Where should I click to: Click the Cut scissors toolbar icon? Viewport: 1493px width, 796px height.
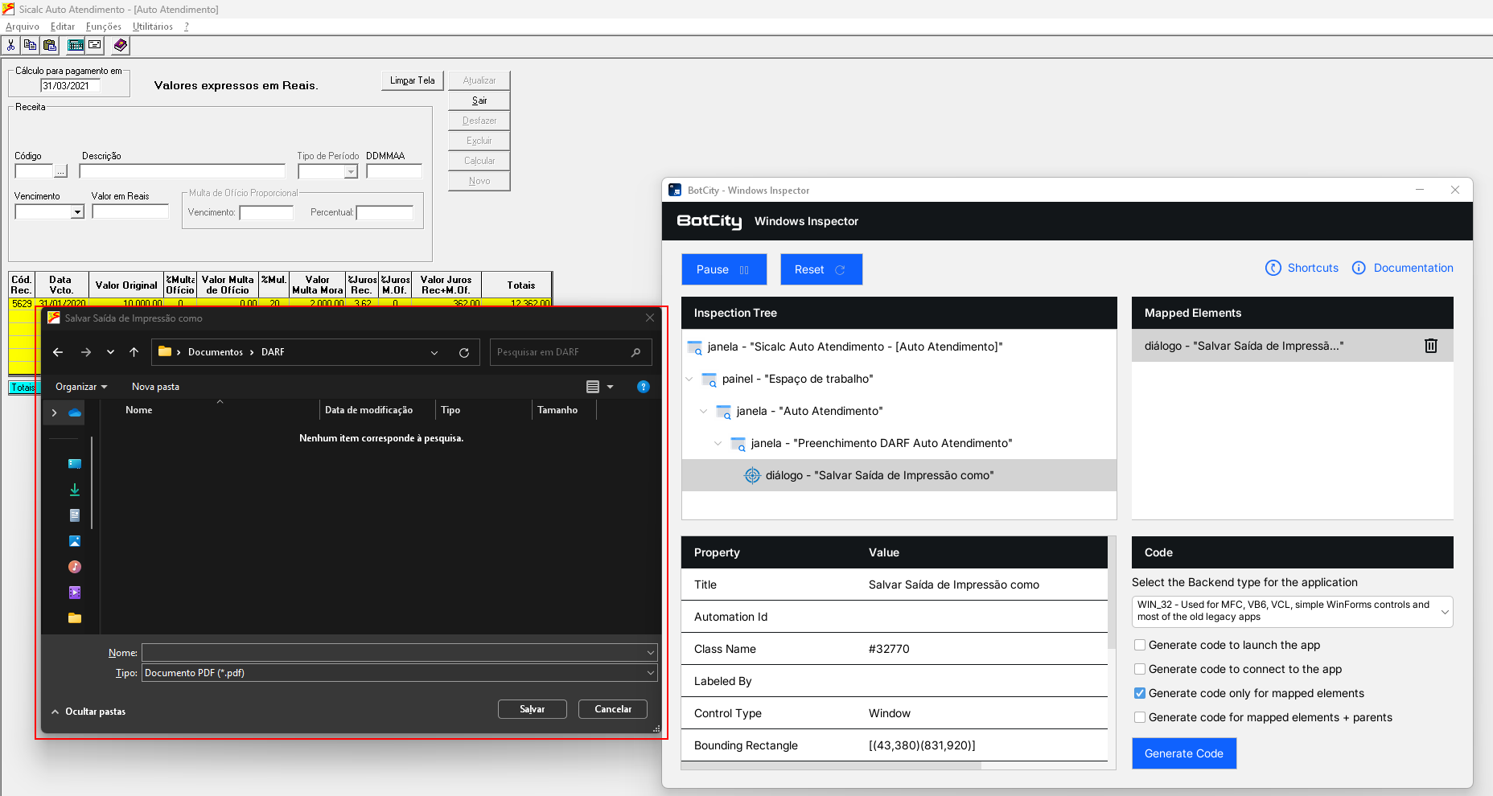click(x=11, y=45)
